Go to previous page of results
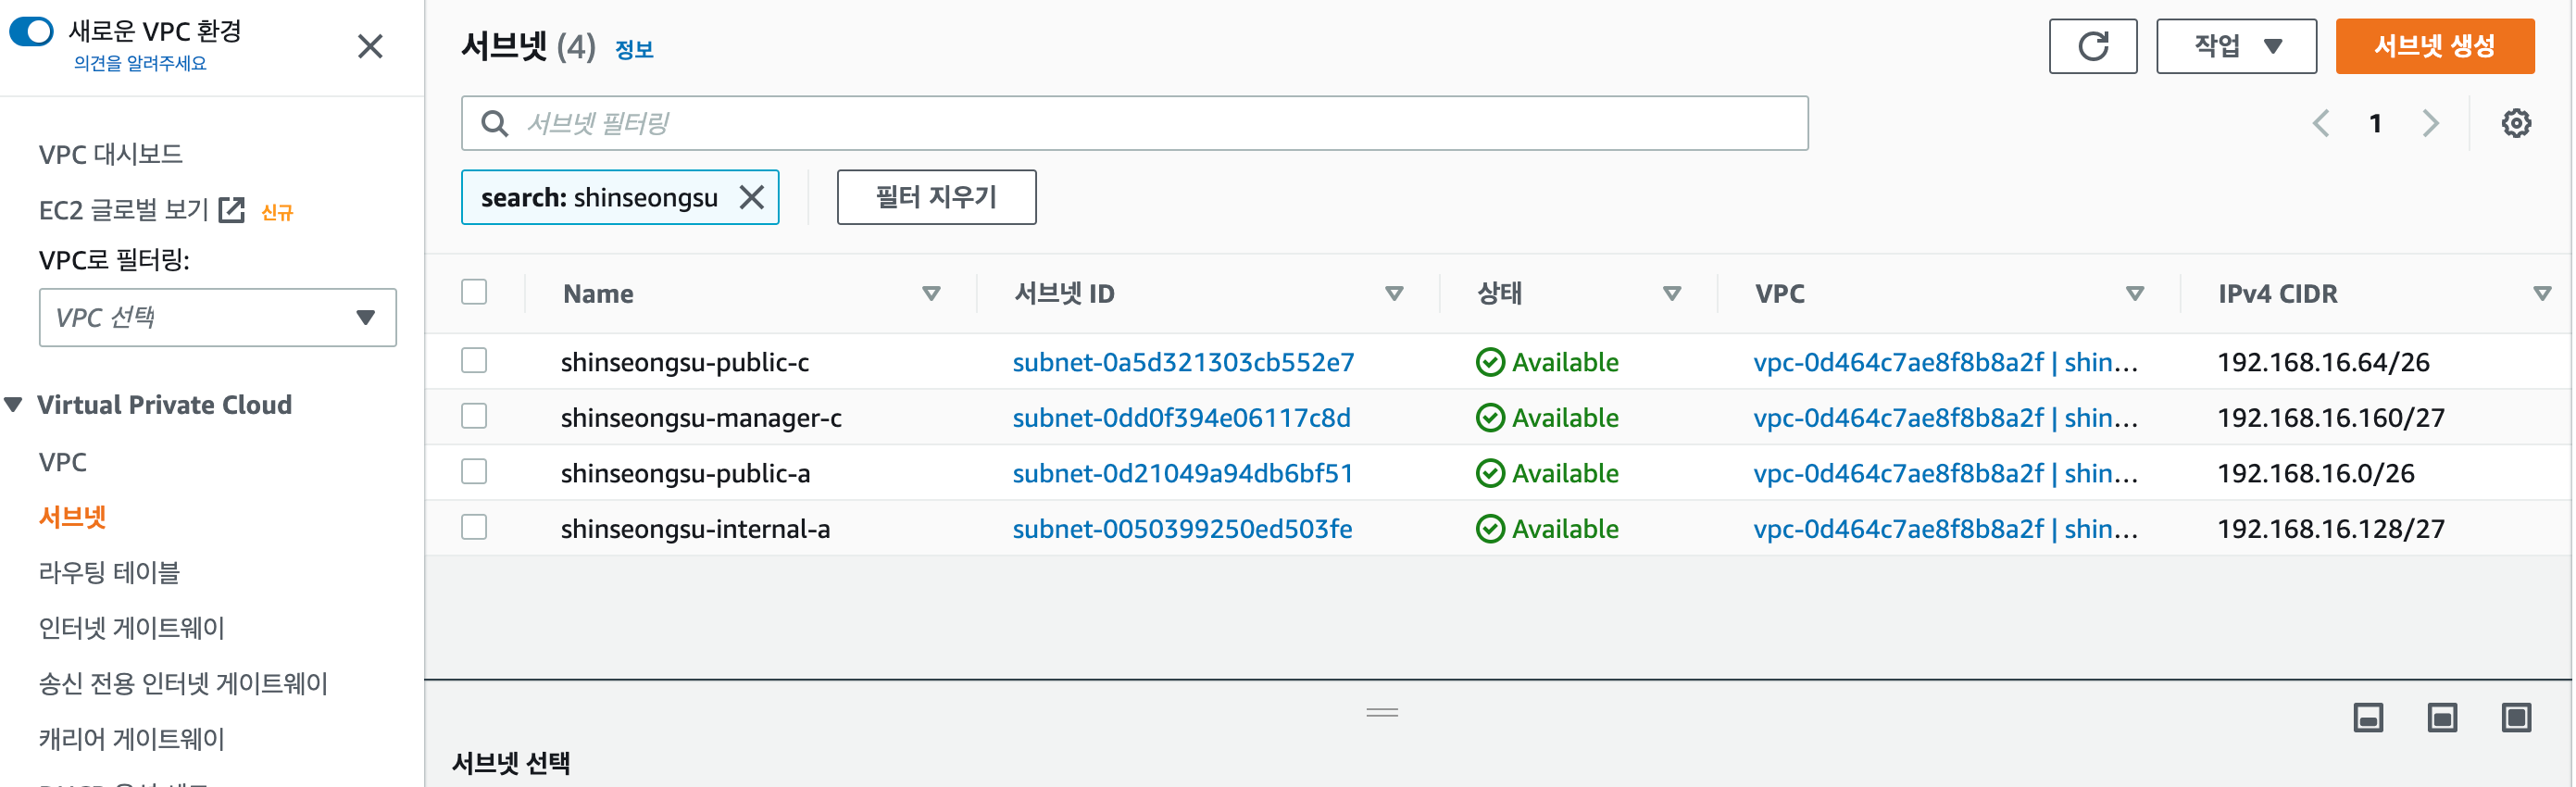Viewport: 2576px width, 787px height. point(2321,123)
